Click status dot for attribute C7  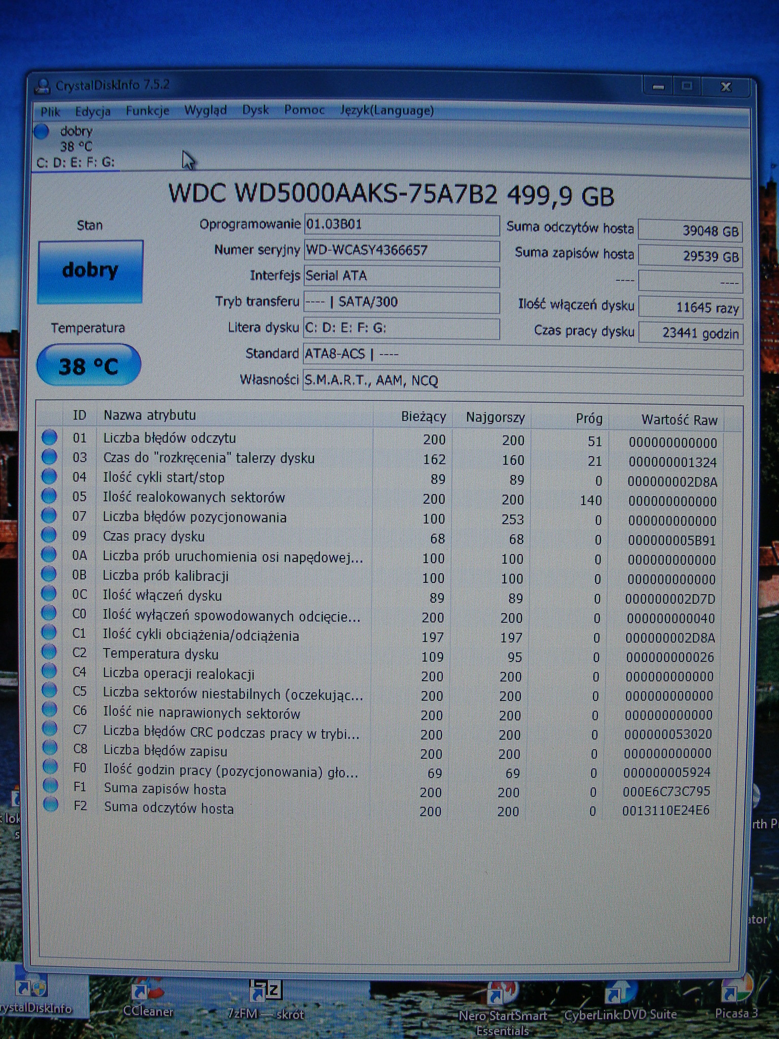coord(50,729)
